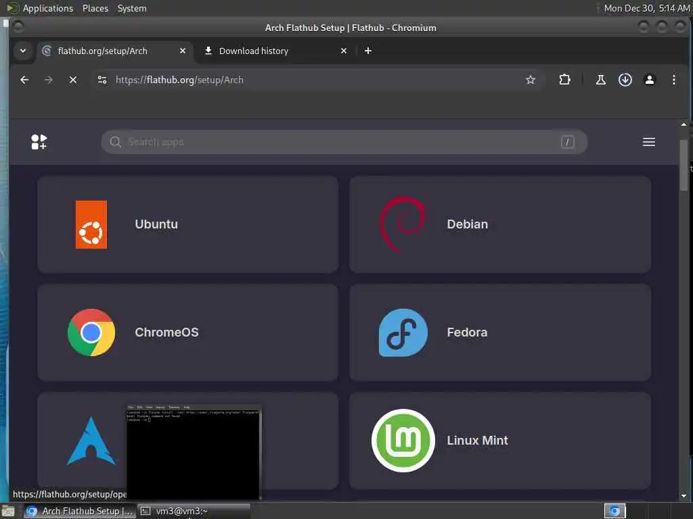Click show desktop icon in bottom panel

point(8,512)
